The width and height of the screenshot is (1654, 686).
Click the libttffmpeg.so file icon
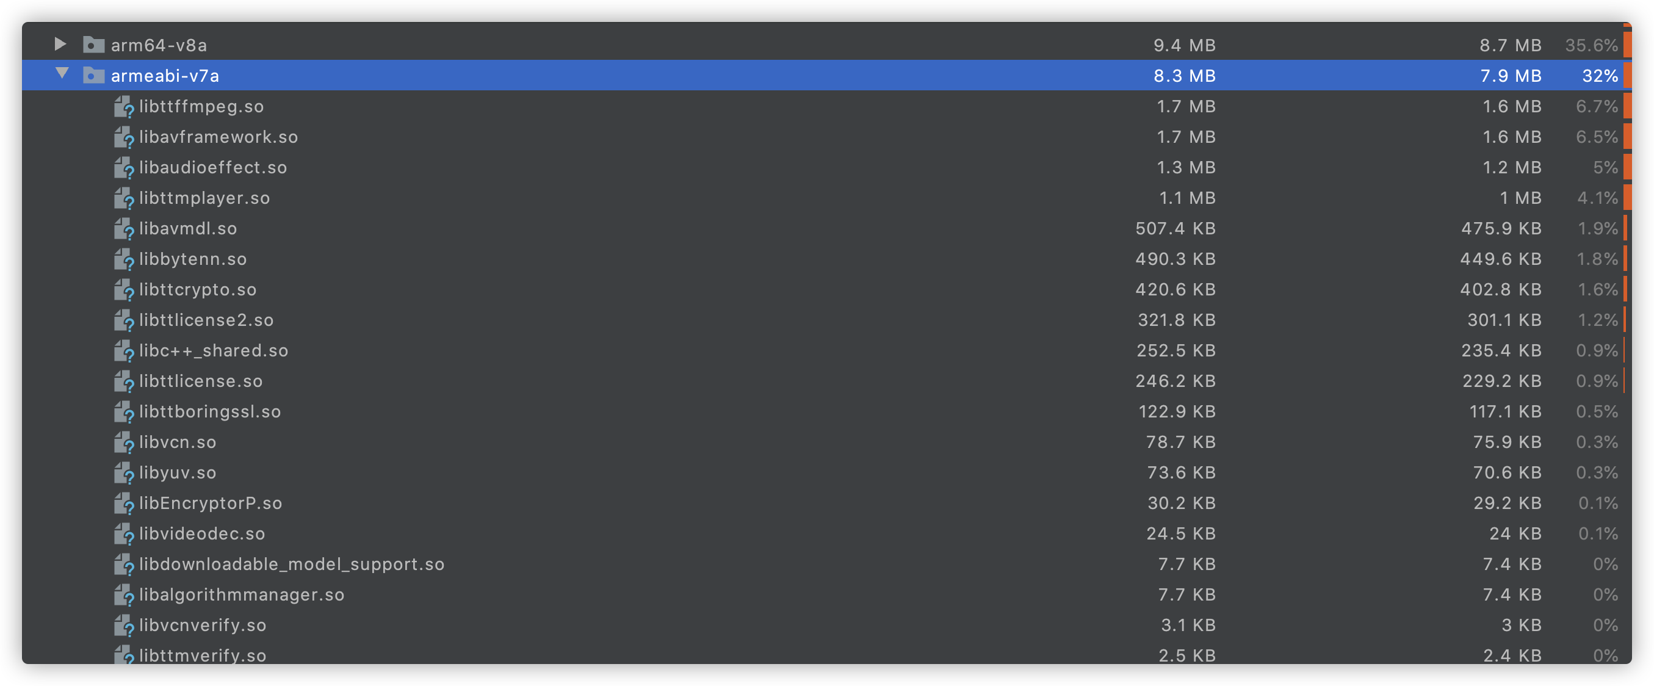click(x=124, y=107)
